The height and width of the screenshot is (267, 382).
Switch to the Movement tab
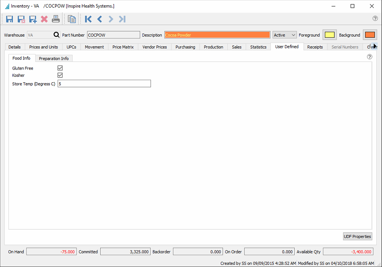click(x=94, y=47)
